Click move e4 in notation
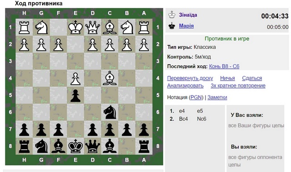291x172 pixels. pos(182,111)
